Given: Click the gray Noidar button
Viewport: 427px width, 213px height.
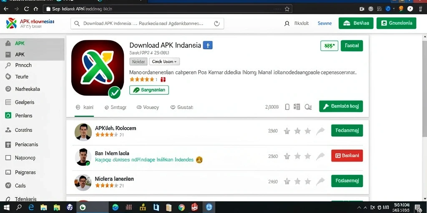Looking at the screenshot, I should (x=138, y=62).
